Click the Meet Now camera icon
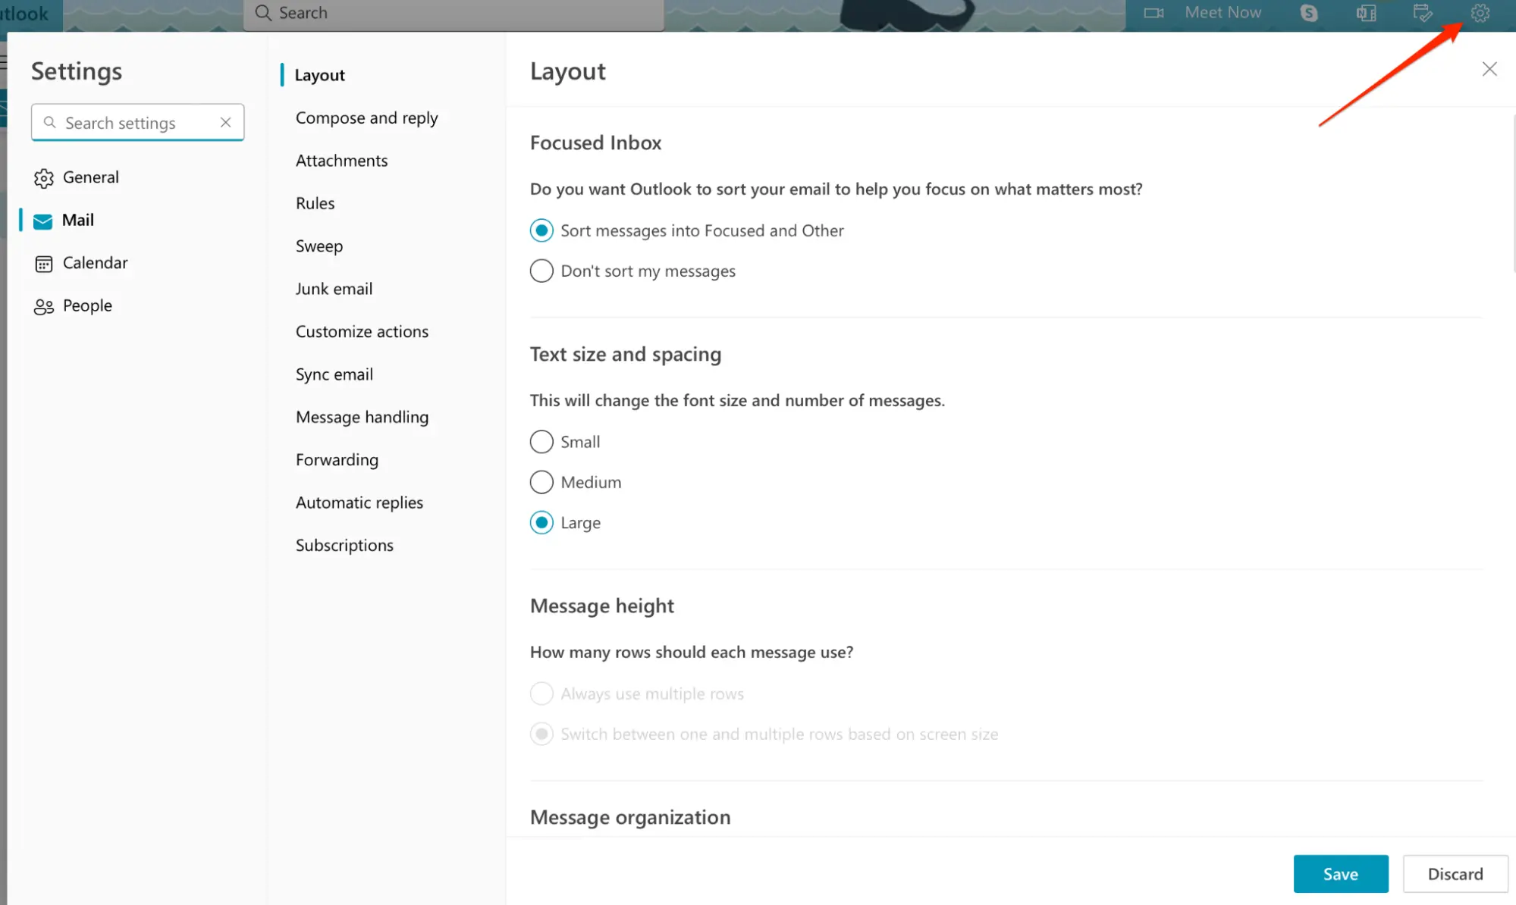Viewport: 1516px width, 905px height. point(1153,13)
